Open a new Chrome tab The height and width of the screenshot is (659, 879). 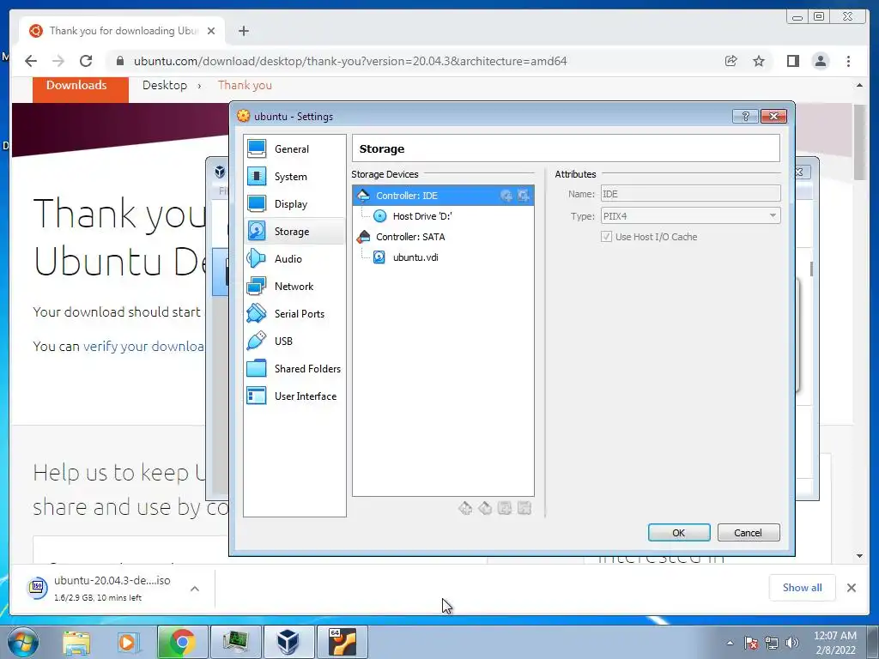[243, 31]
